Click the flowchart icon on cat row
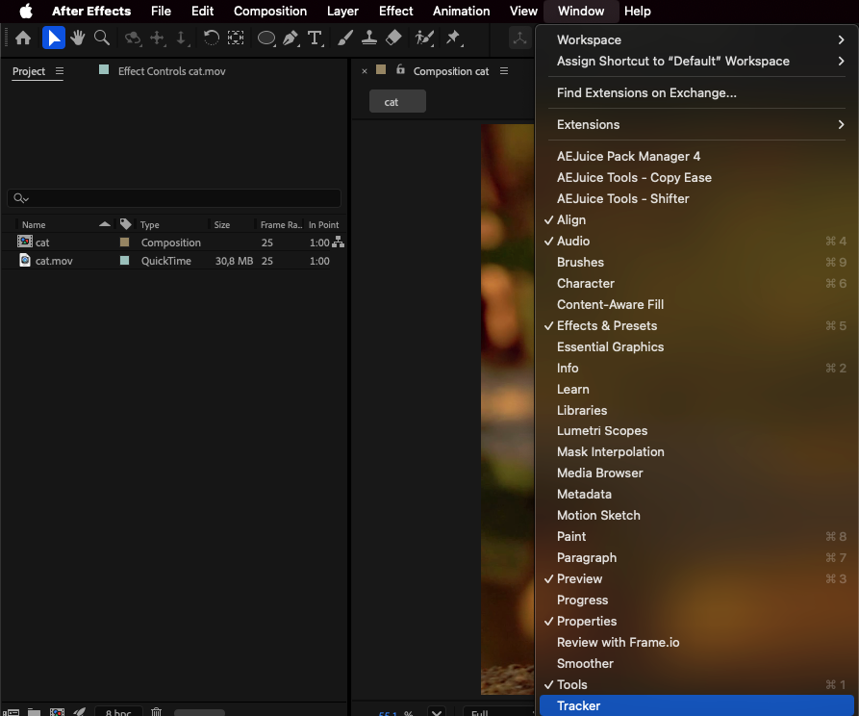Image resolution: width=859 pixels, height=716 pixels. tap(339, 242)
